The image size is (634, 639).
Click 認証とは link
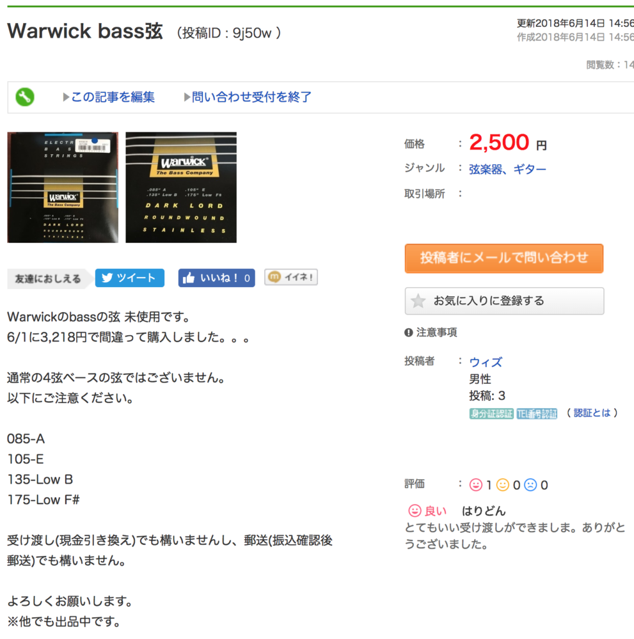pos(592,413)
